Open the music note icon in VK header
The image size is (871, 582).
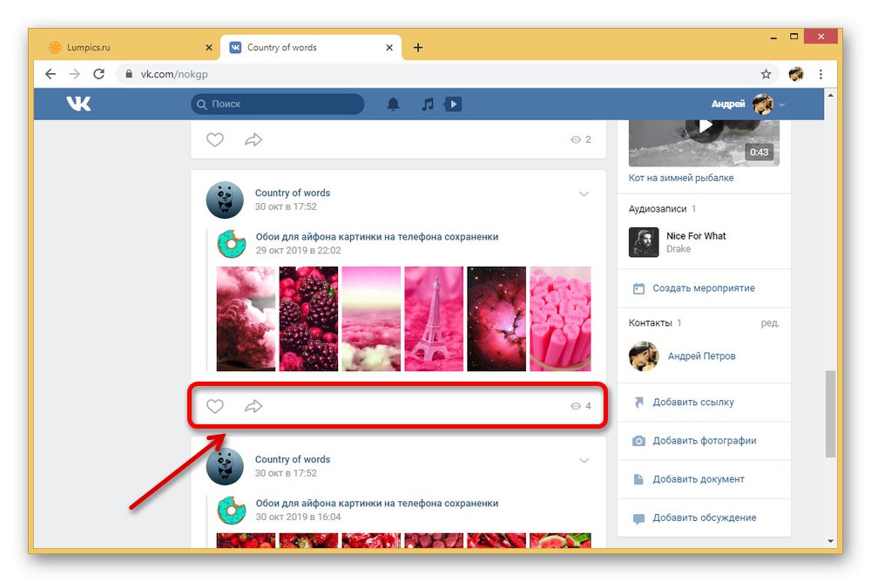coord(427,104)
